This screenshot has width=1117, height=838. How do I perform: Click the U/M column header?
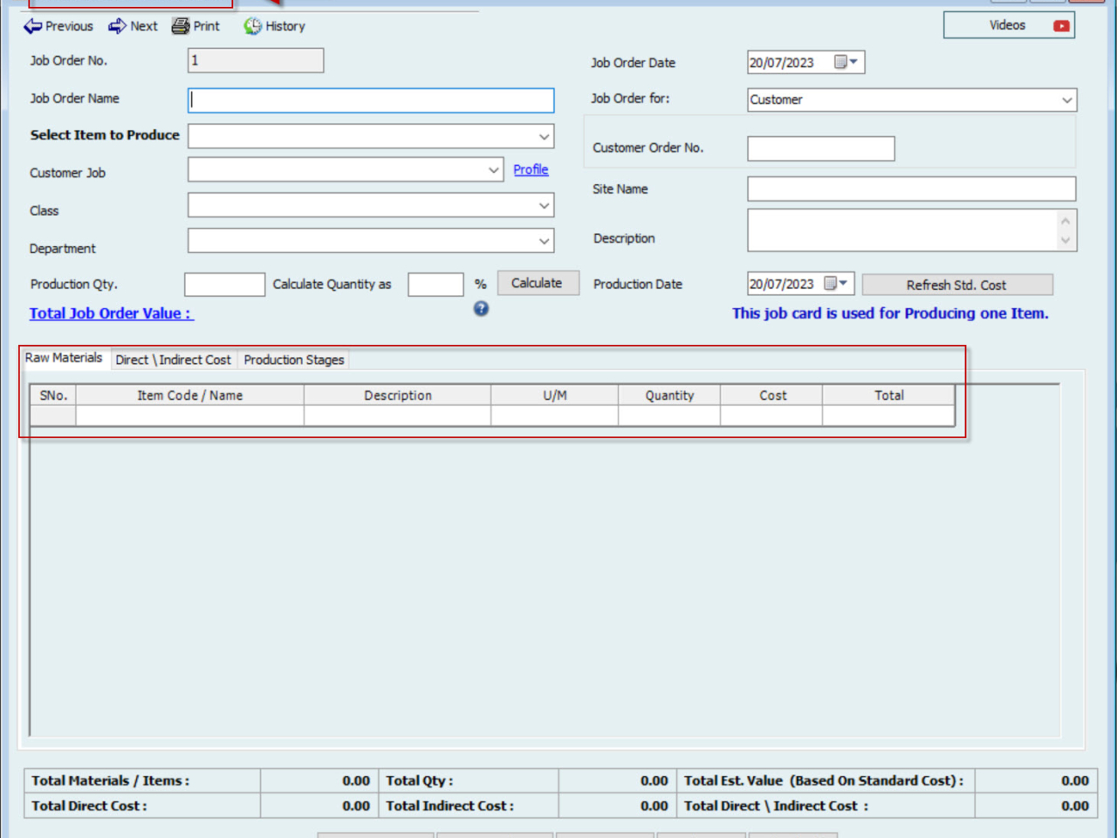point(555,395)
